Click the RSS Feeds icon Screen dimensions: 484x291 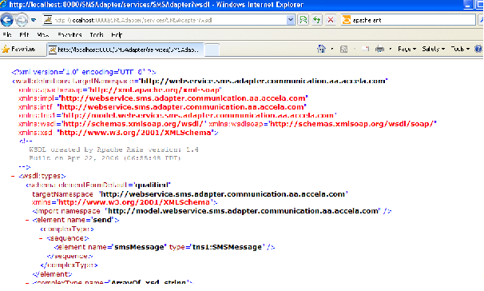click(343, 49)
